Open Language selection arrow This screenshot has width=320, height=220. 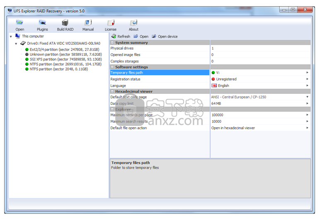pyautogui.click(x=307, y=86)
